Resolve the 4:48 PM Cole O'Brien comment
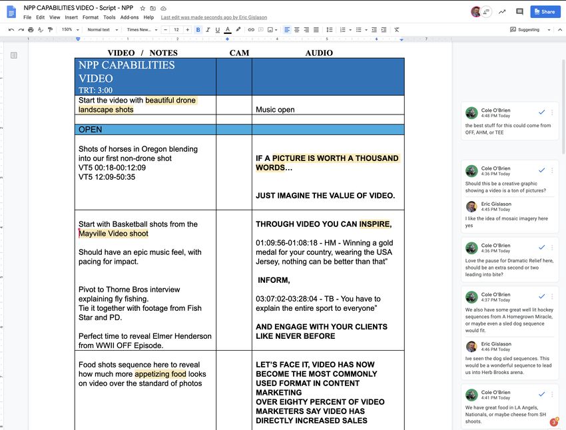 pos(541,112)
